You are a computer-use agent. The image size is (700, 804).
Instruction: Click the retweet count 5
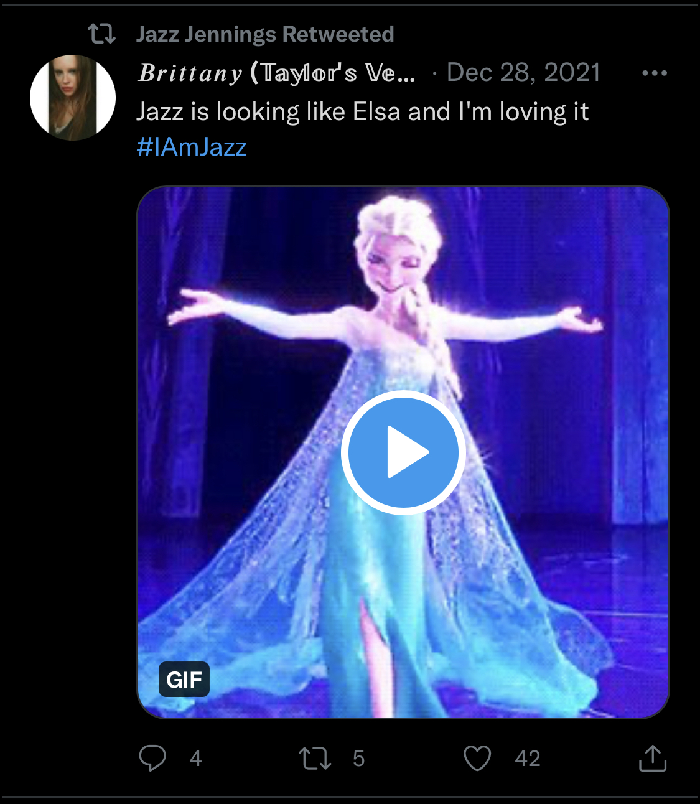tap(358, 759)
